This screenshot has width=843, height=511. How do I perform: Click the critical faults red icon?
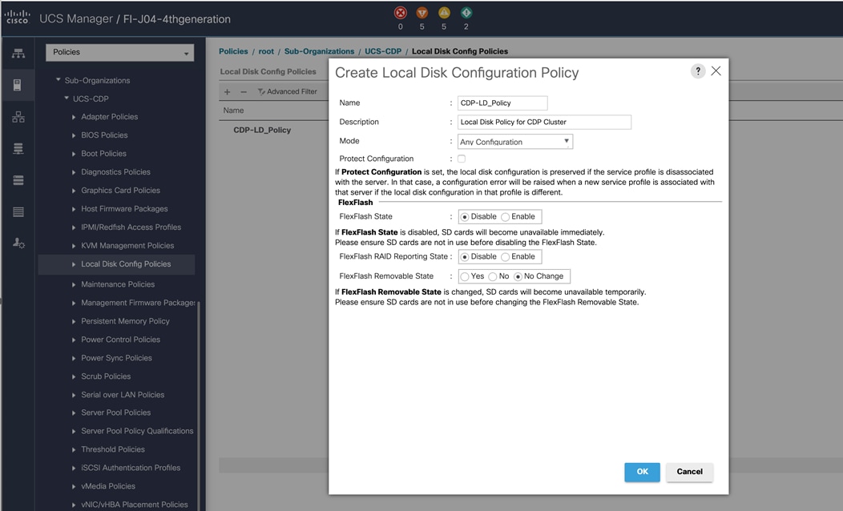[x=401, y=13]
